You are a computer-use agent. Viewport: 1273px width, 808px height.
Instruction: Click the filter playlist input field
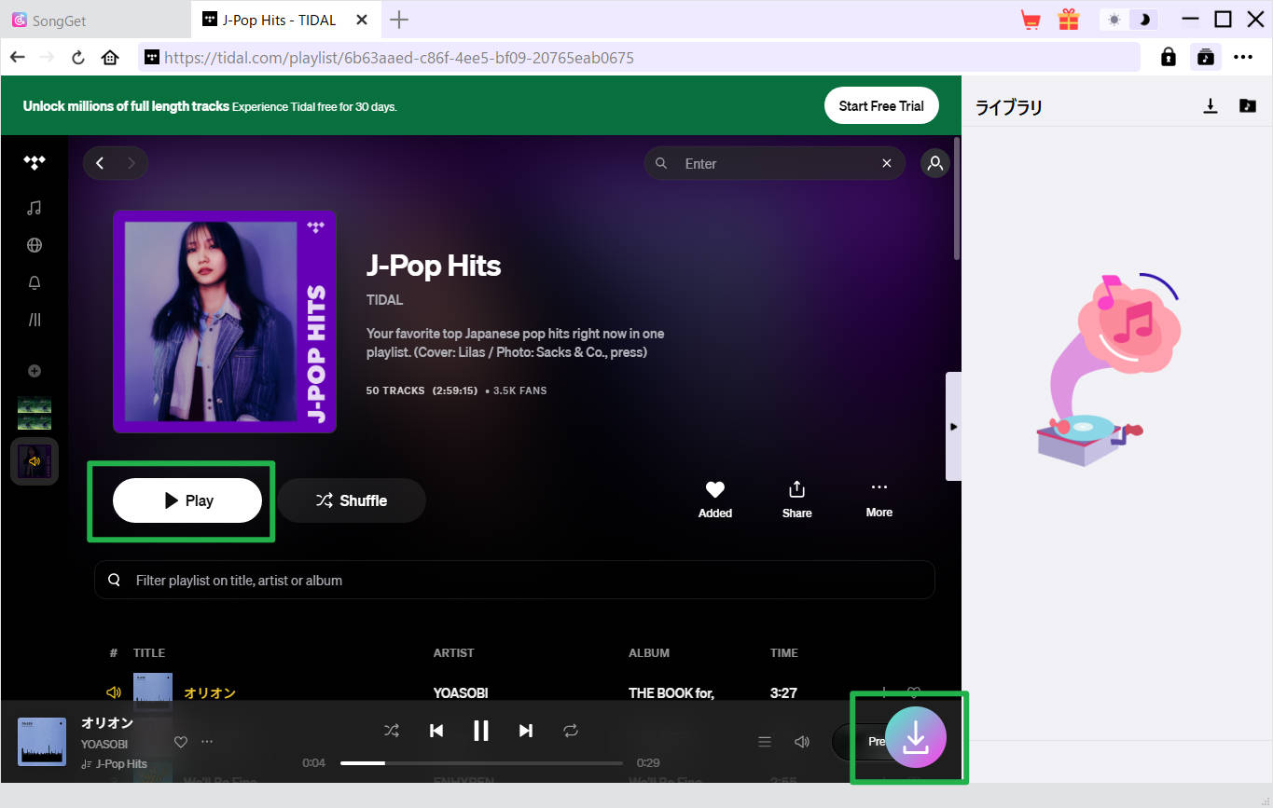515,580
